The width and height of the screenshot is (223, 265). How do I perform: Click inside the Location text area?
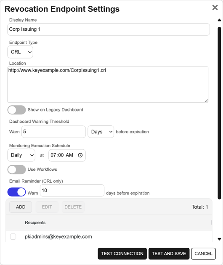[108, 85]
